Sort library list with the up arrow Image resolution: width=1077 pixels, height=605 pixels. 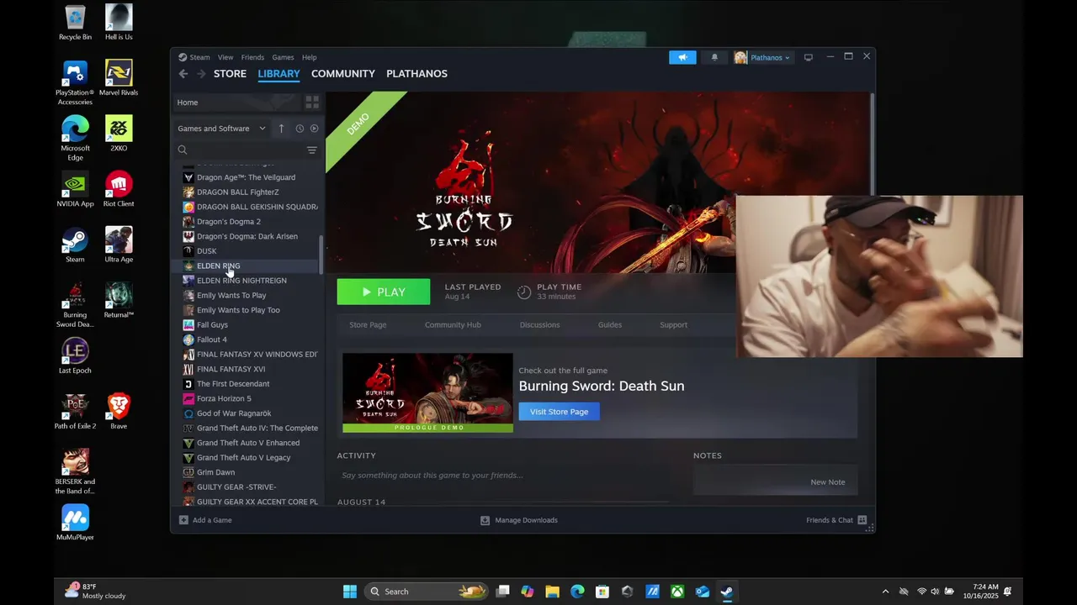(281, 129)
